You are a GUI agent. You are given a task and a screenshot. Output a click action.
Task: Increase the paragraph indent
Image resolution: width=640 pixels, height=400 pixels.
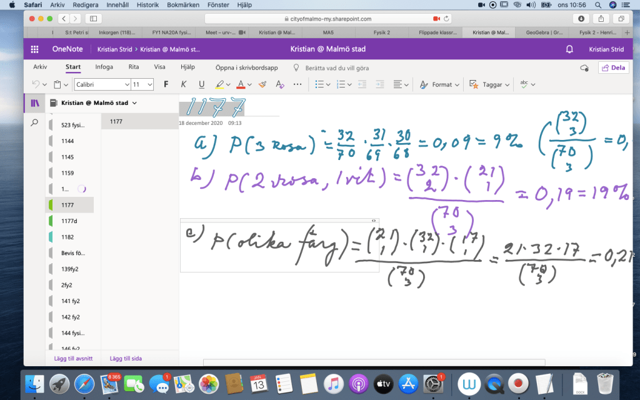[x=381, y=84]
